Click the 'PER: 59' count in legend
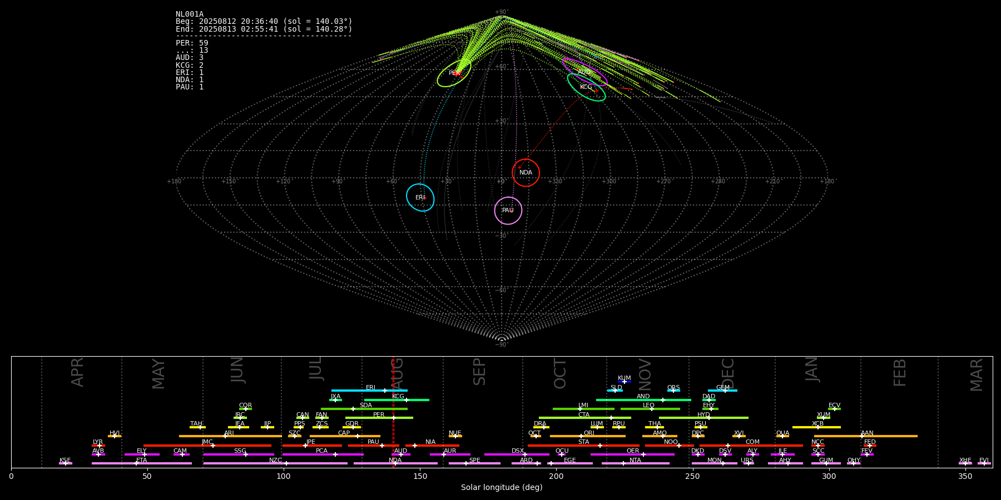Image resolution: width=1001 pixels, height=500 pixels. pyautogui.click(x=192, y=43)
